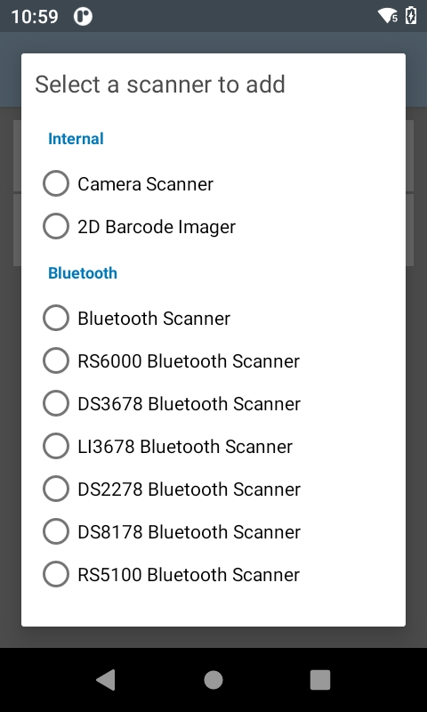Viewport: 427px width, 712px height.
Task: Choose LI3678 Bluetooth Scanner
Action: [x=56, y=446]
